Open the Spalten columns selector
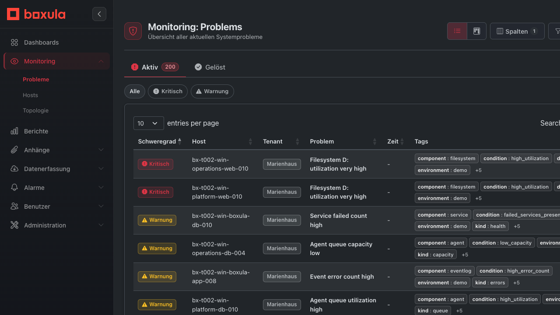Image resolution: width=560 pixels, height=315 pixels. pos(517,31)
